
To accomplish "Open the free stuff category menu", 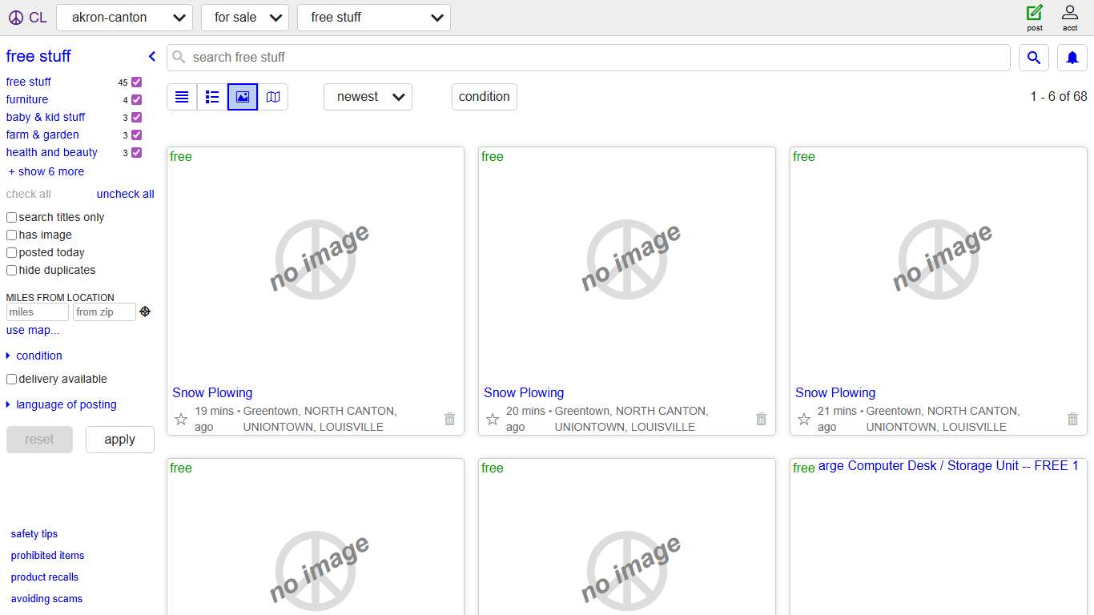I will tap(373, 18).
